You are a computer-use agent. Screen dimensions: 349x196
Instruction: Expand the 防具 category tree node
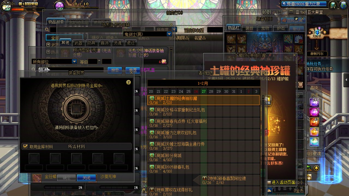48,52
